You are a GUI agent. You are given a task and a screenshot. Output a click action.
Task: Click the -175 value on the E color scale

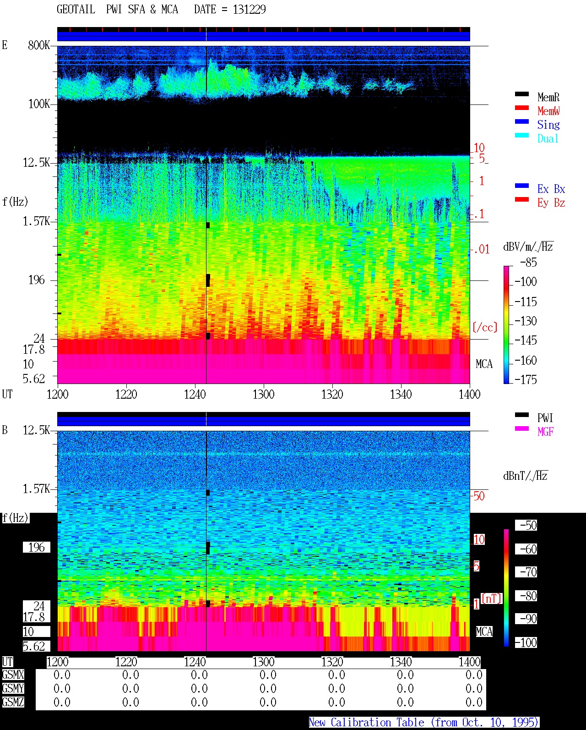coord(526,380)
